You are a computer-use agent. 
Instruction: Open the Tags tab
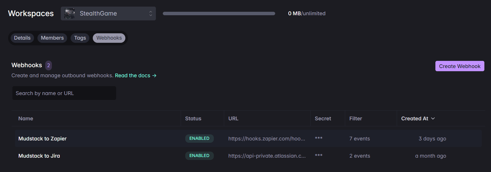(80, 38)
